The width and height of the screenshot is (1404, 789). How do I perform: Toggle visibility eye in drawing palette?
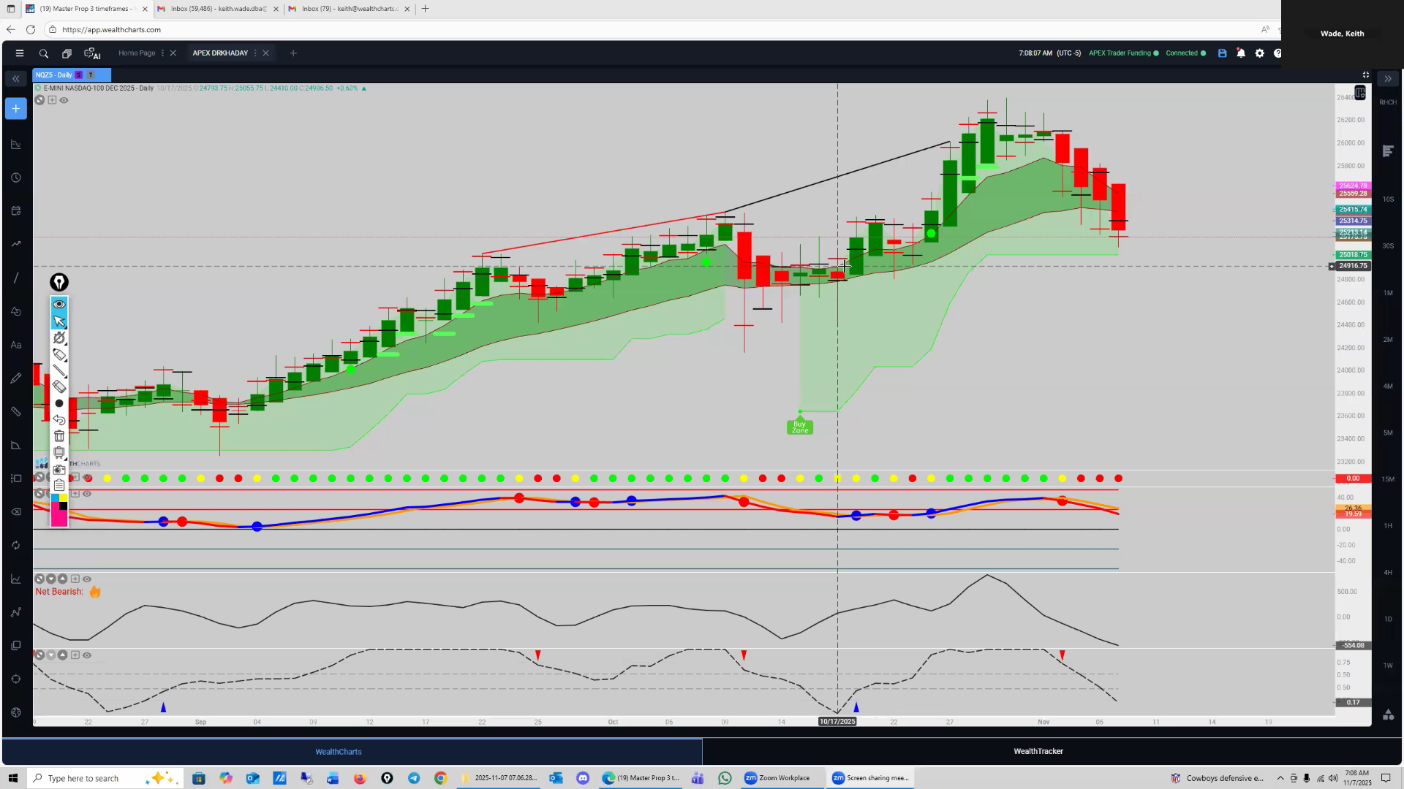click(59, 304)
